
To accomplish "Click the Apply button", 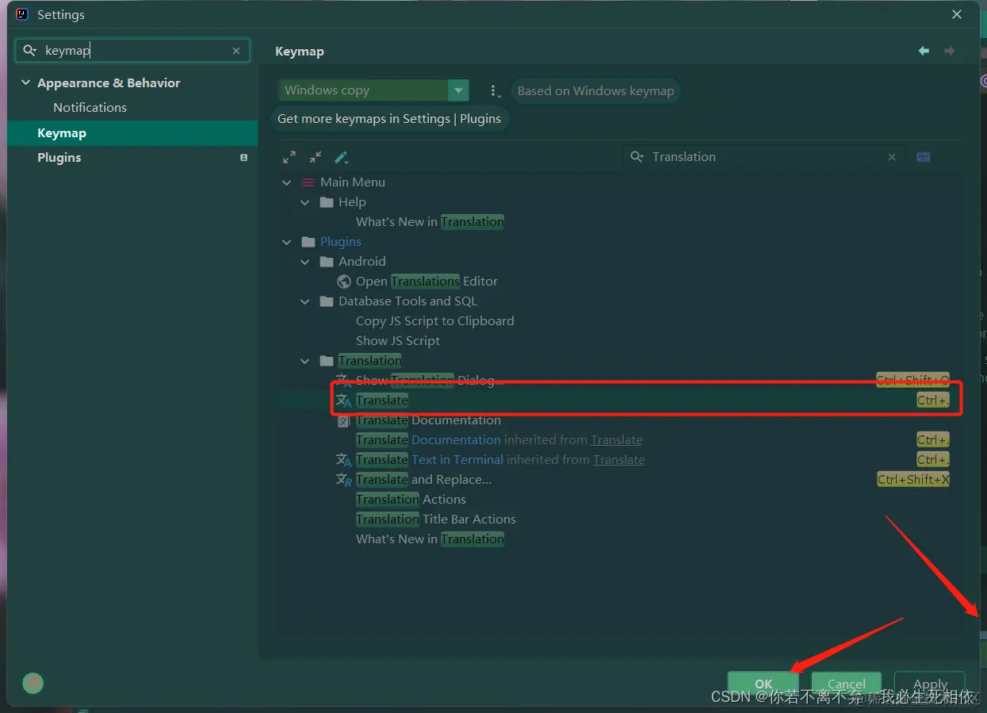I will (x=930, y=684).
